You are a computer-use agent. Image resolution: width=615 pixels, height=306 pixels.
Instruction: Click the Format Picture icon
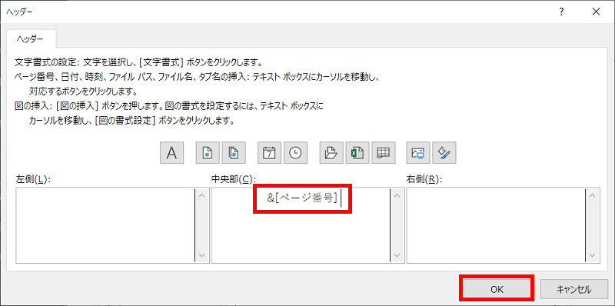(444, 152)
